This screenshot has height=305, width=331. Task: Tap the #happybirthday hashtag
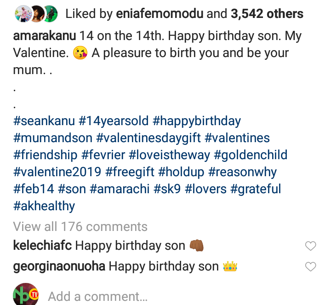197,121
